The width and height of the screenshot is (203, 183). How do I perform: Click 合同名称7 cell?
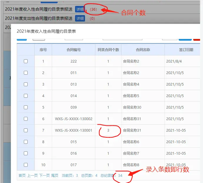coord(143,153)
